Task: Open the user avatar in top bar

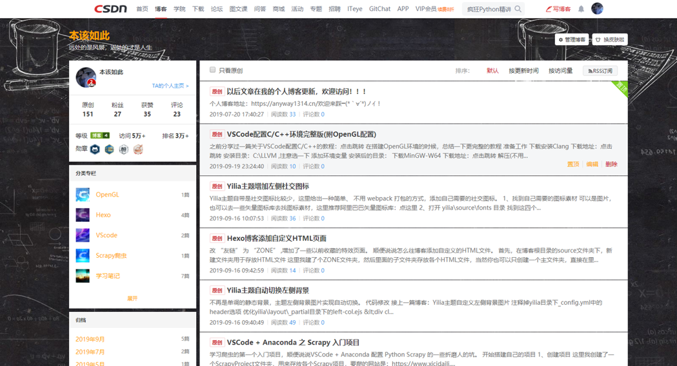Action: pyautogui.click(x=597, y=8)
